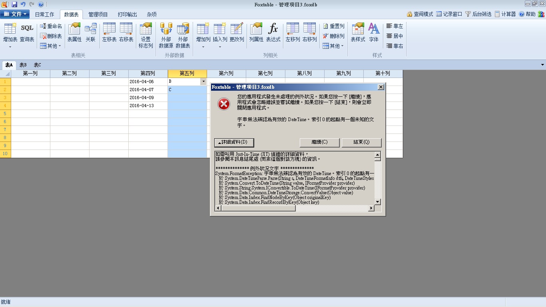Open the dropdown arrow under 增加列

coord(203,47)
